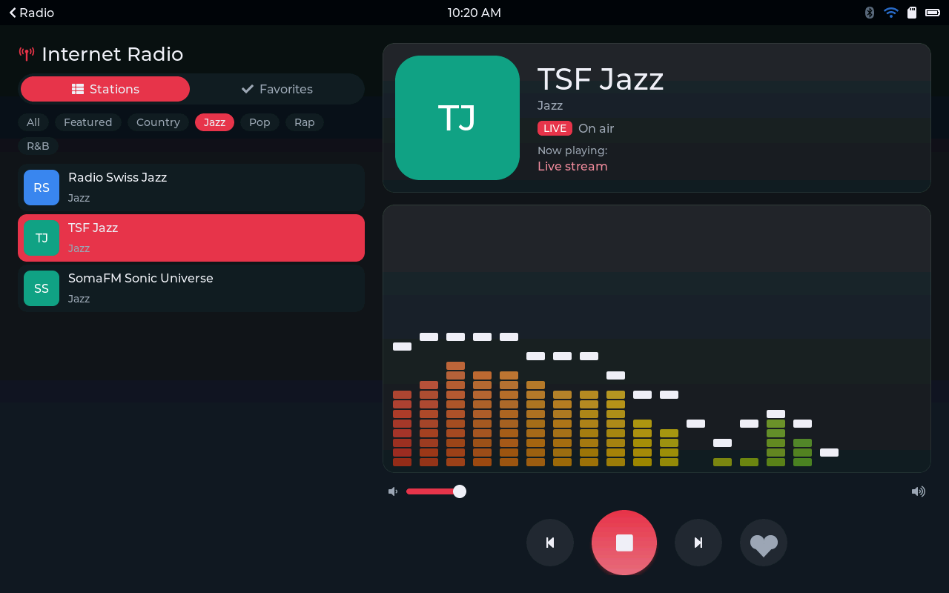Click the On air status text
This screenshot has width=949, height=593.
pos(596,128)
